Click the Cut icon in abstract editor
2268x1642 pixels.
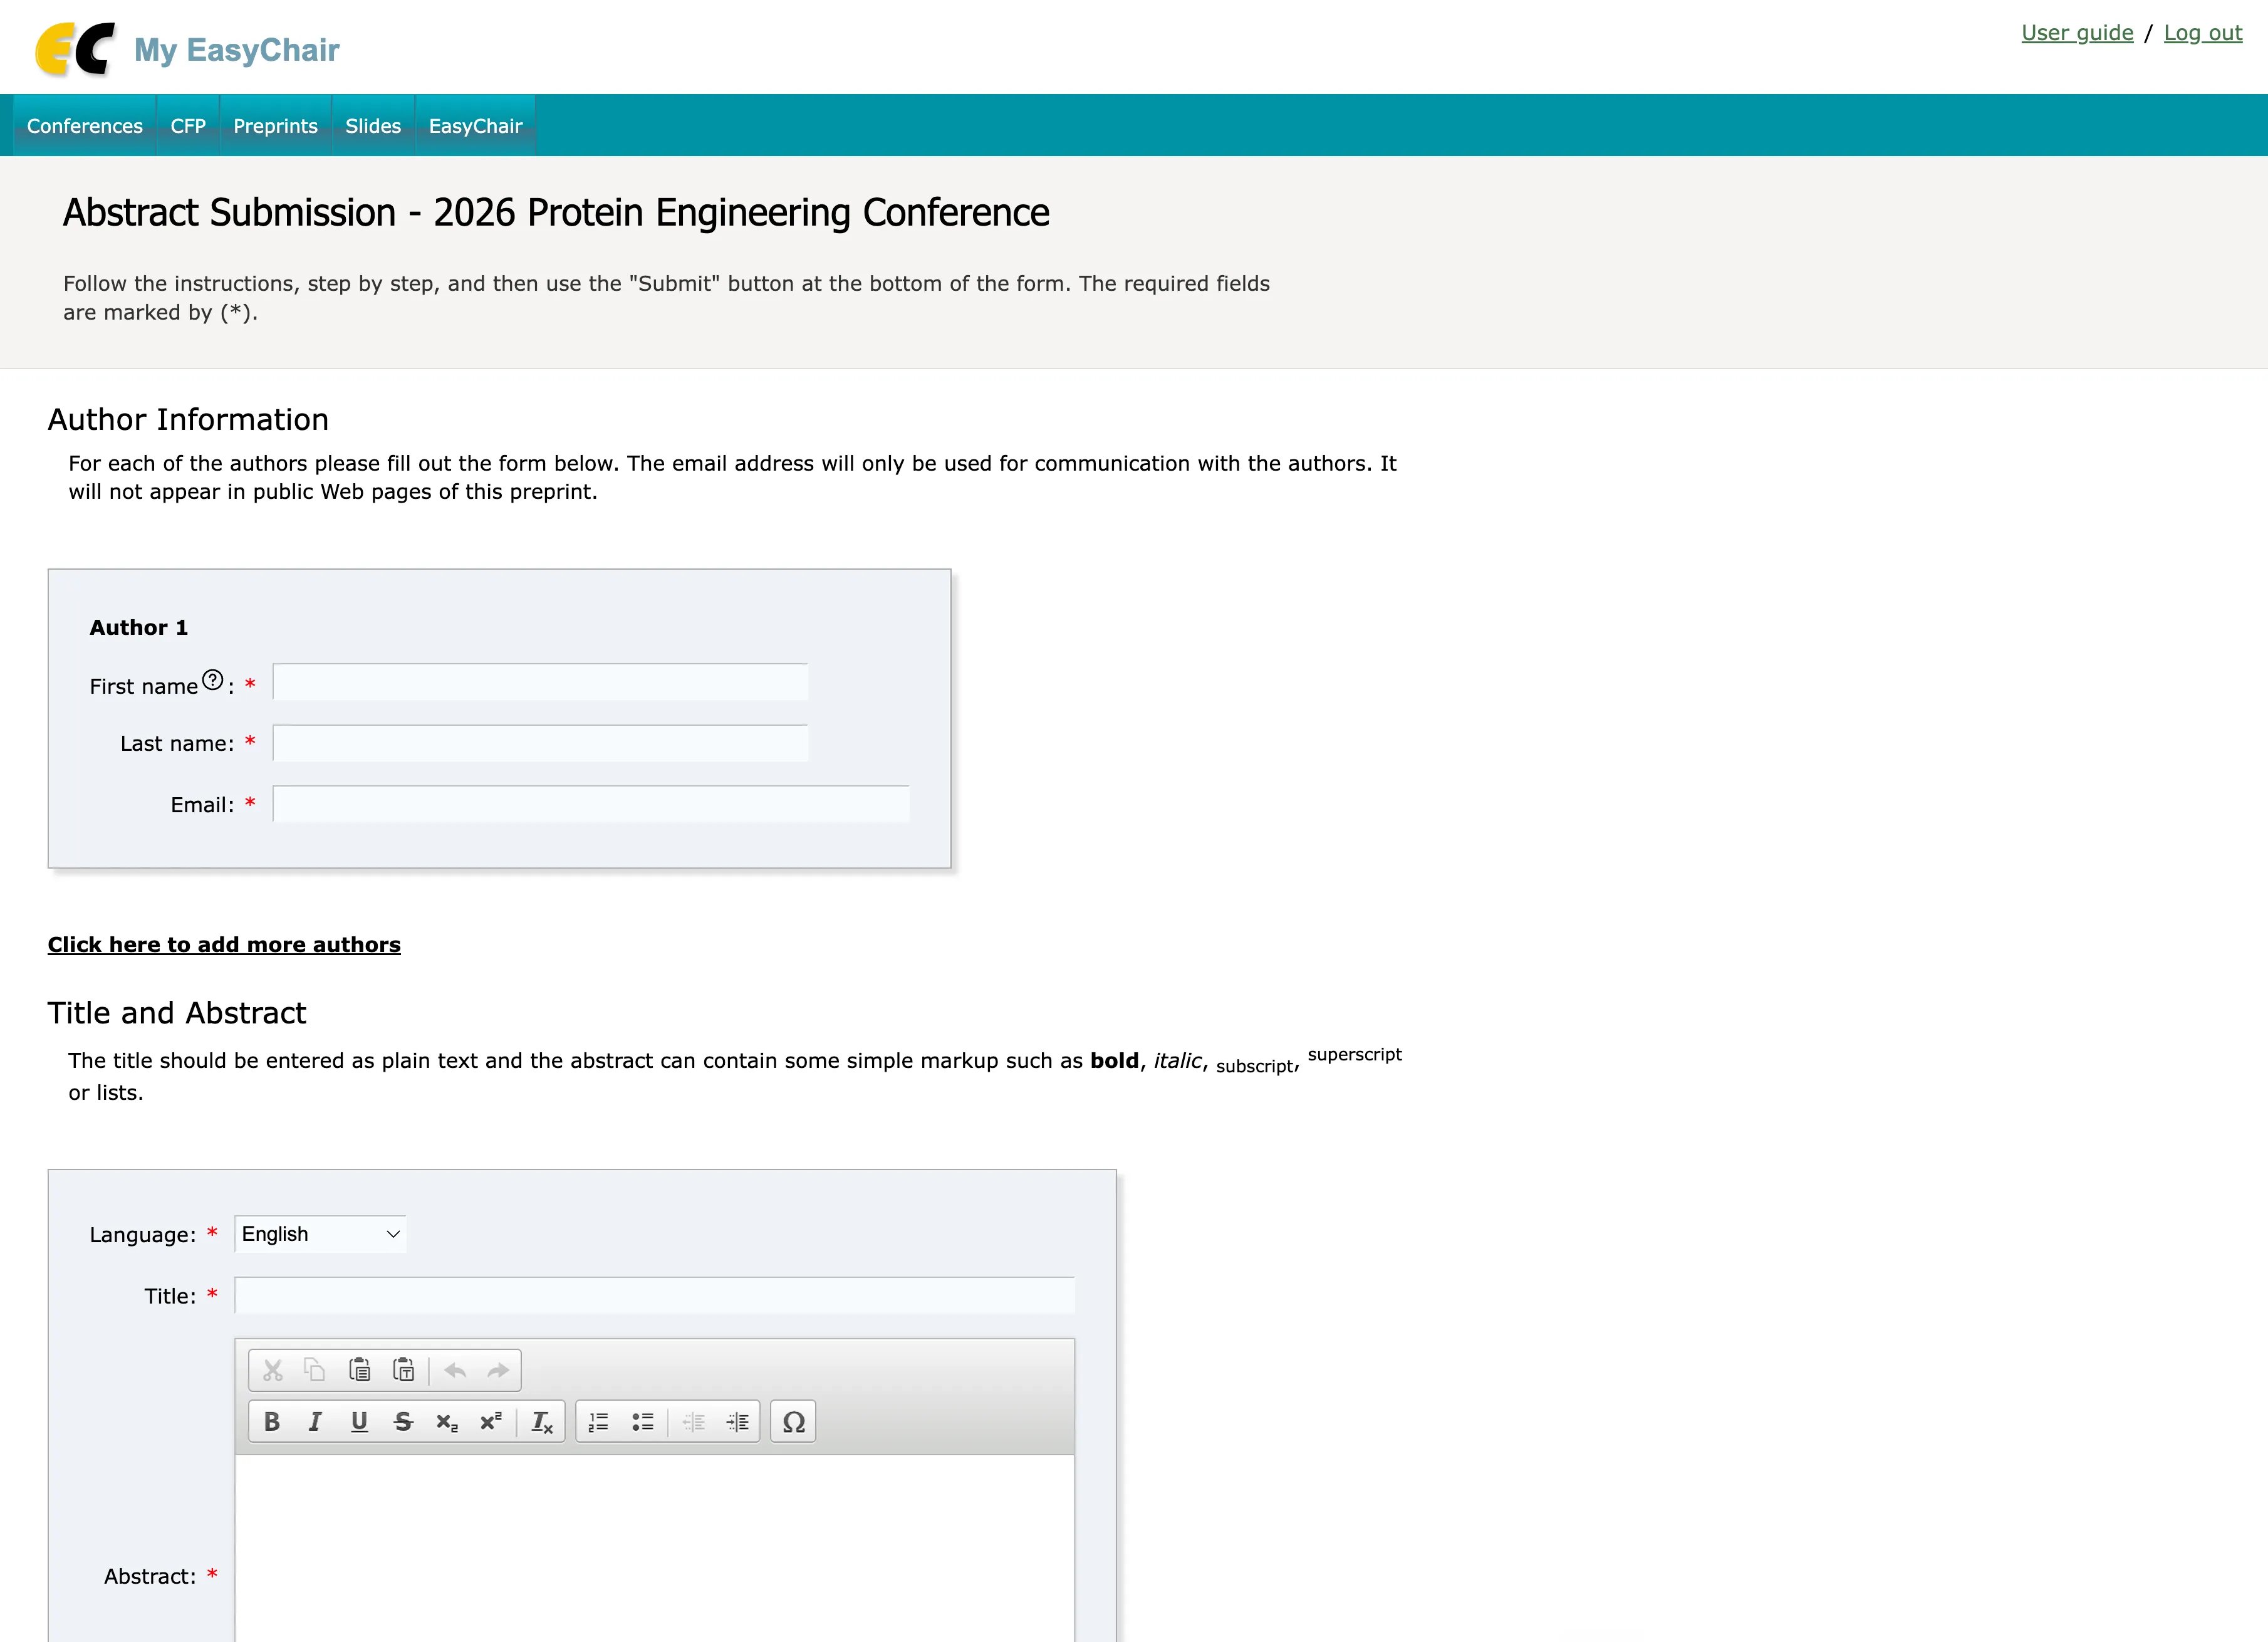point(272,1370)
